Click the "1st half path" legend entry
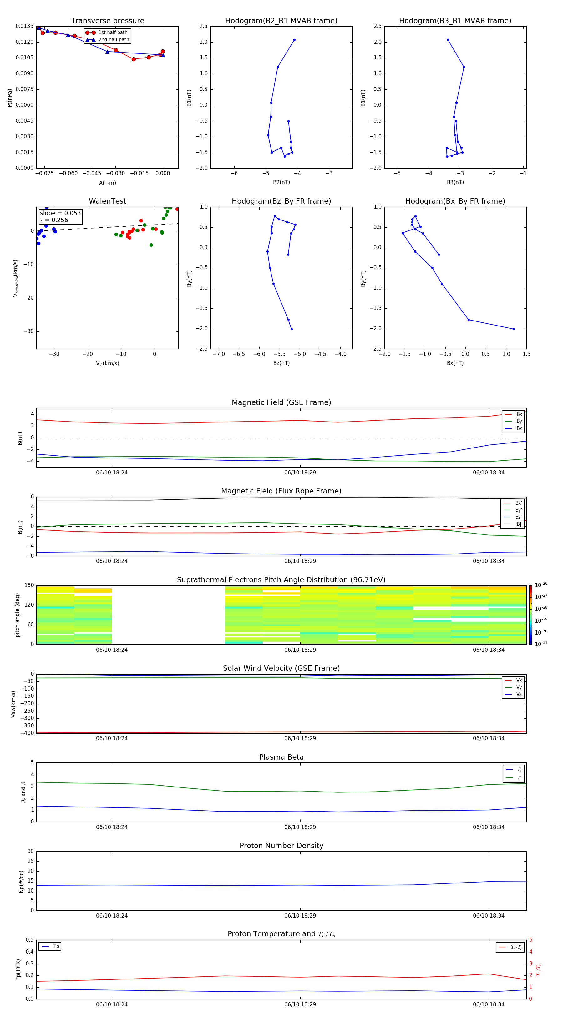Viewport: 563px width, 1032px height. (x=107, y=33)
